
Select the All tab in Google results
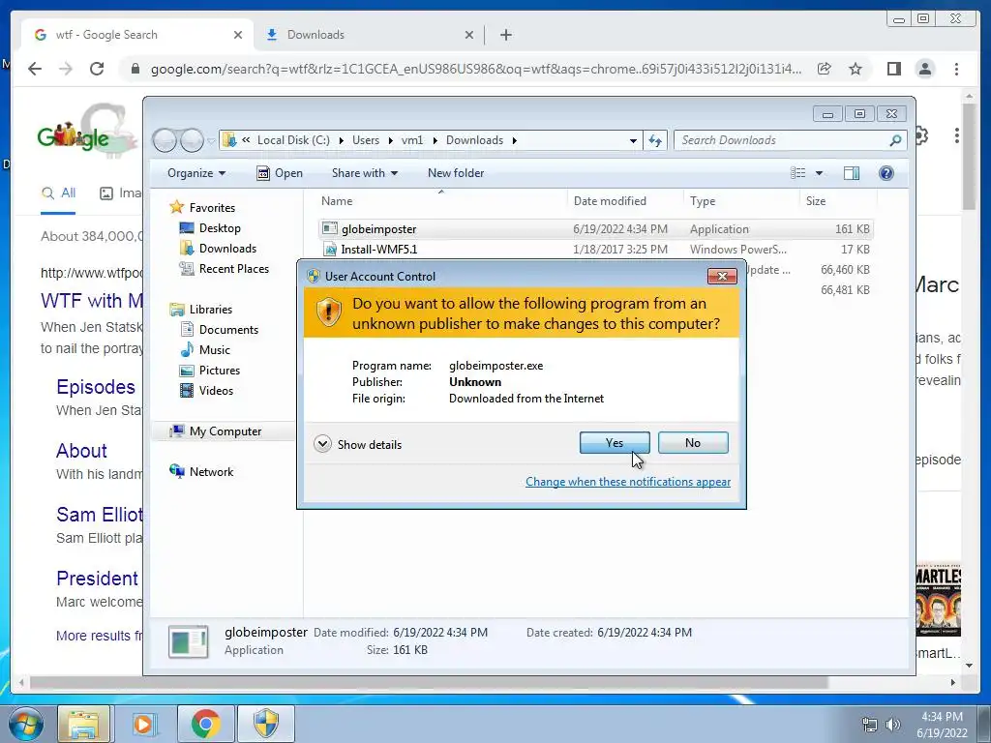pos(58,193)
